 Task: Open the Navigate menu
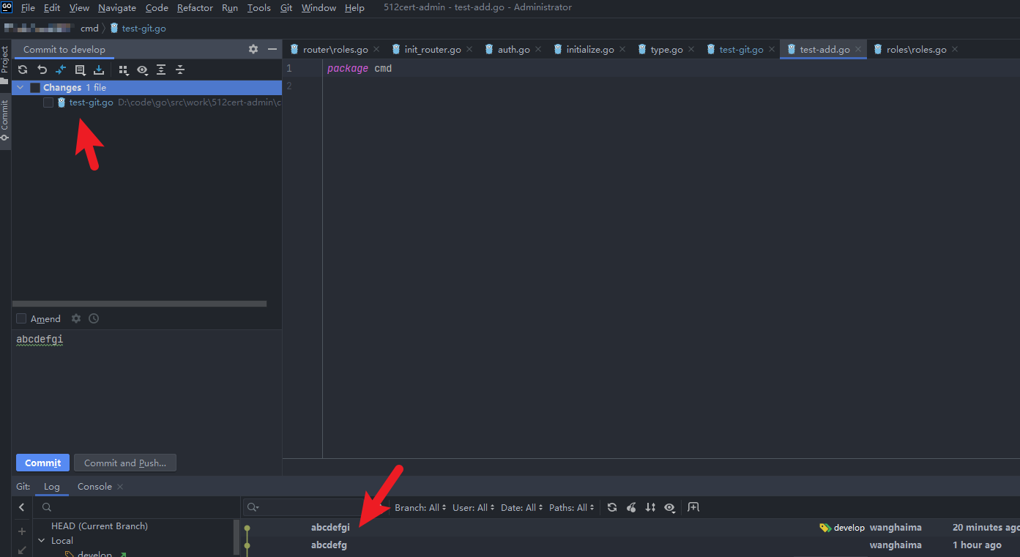(x=117, y=7)
